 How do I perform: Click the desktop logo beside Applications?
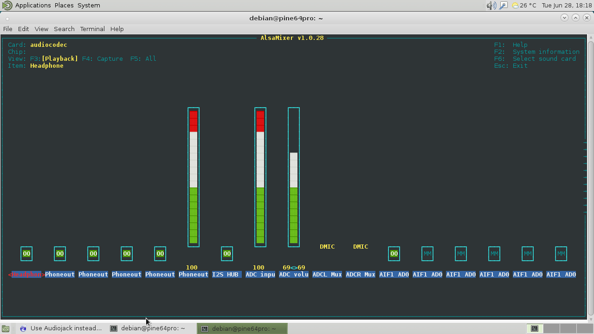point(7,6)
